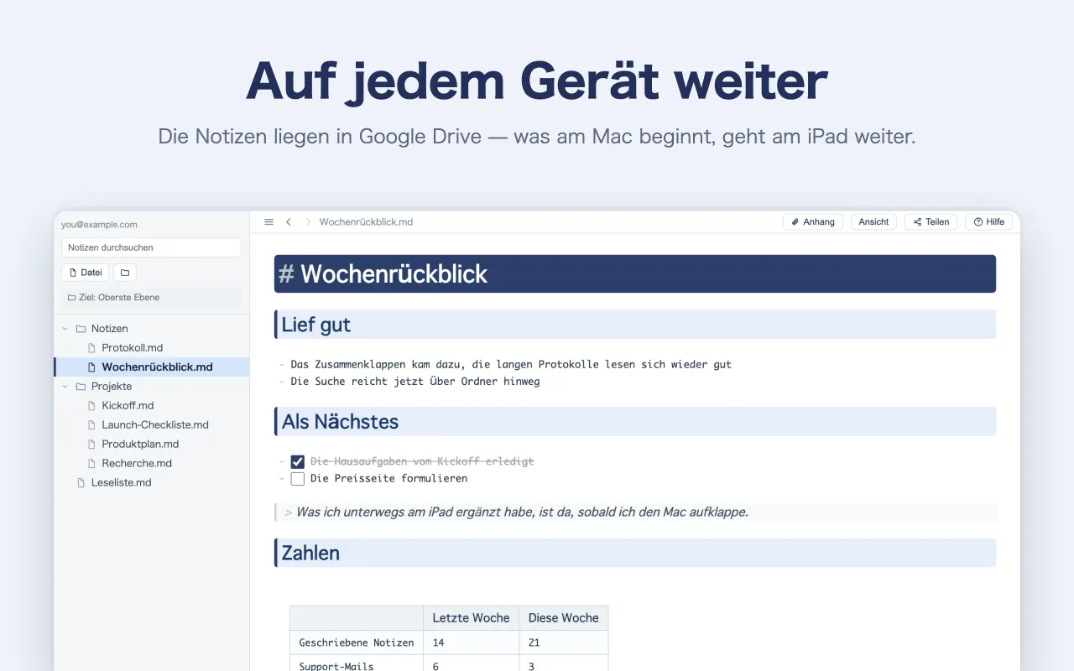Open Launch-Checkliste.md
Viewport: 1074px width, 671px height.
point(152,425)
